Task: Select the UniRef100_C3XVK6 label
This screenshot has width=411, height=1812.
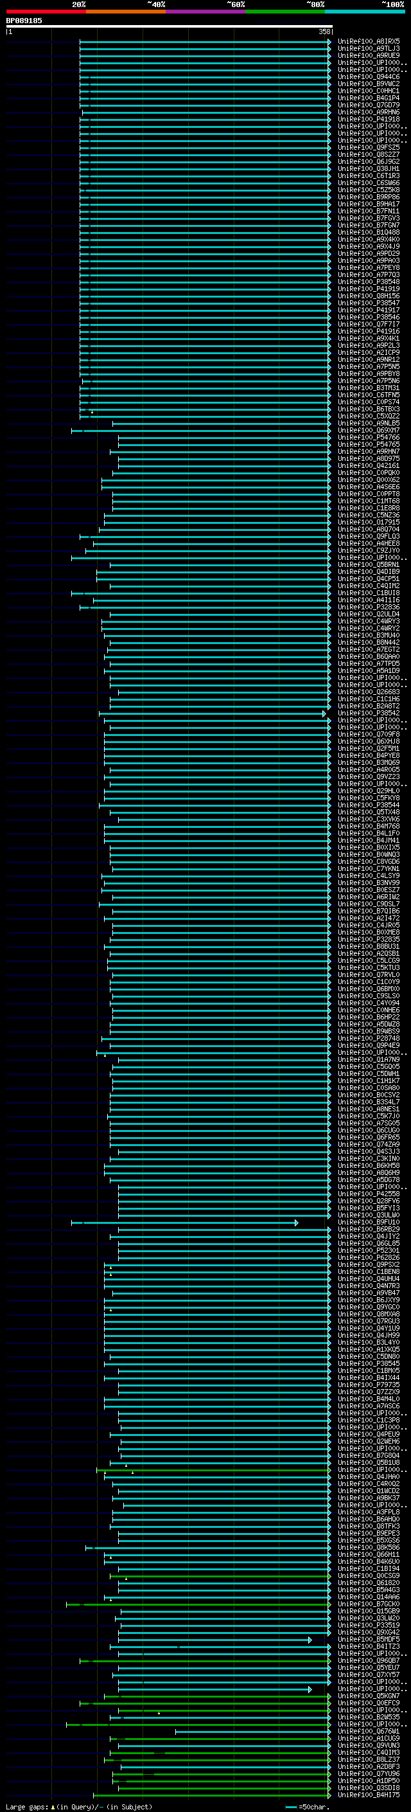Action: coord(368,819)
